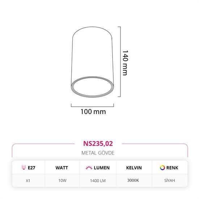Click the 100 mm width dimension label
Viewport: 199px width, 199px height.
click(x=93, y=112)
